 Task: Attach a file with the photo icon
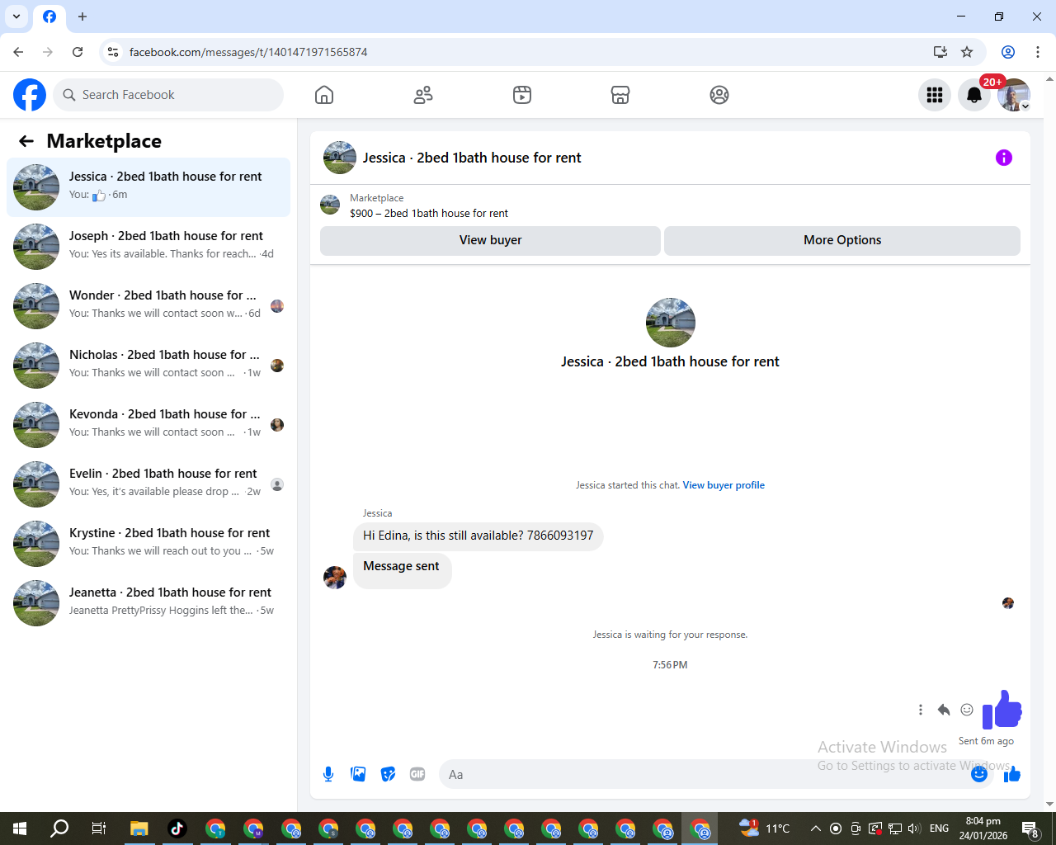(x=358, y=774)
